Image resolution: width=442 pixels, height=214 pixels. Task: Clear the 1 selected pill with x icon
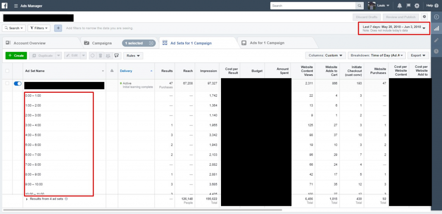click(x=151, y=43)
